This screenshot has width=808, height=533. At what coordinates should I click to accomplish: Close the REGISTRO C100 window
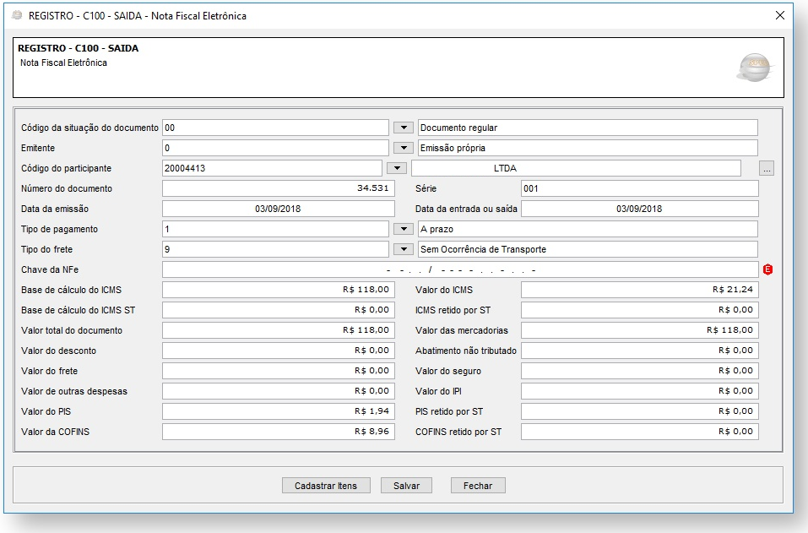779,16
